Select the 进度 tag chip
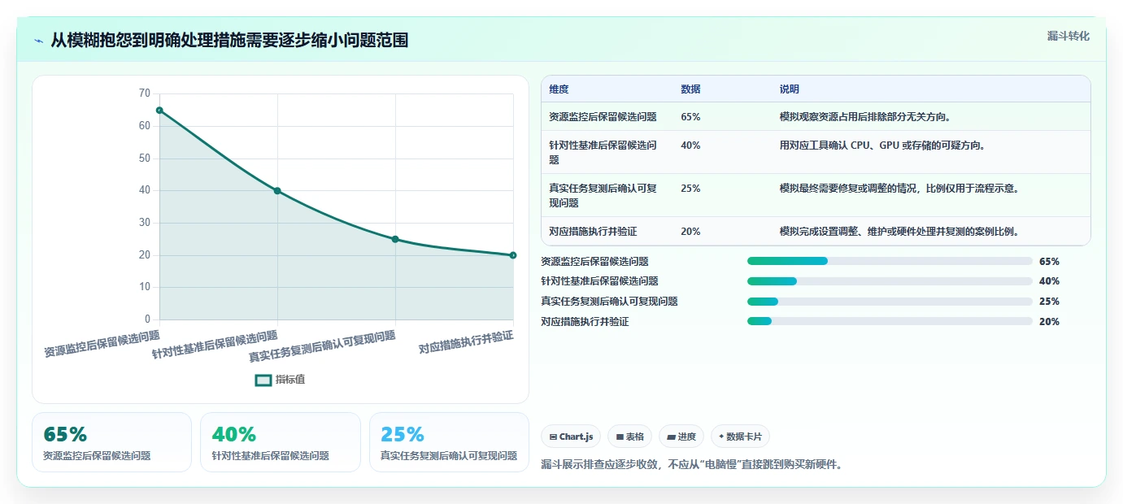The image size is (1123, 504). pos(681,437)
